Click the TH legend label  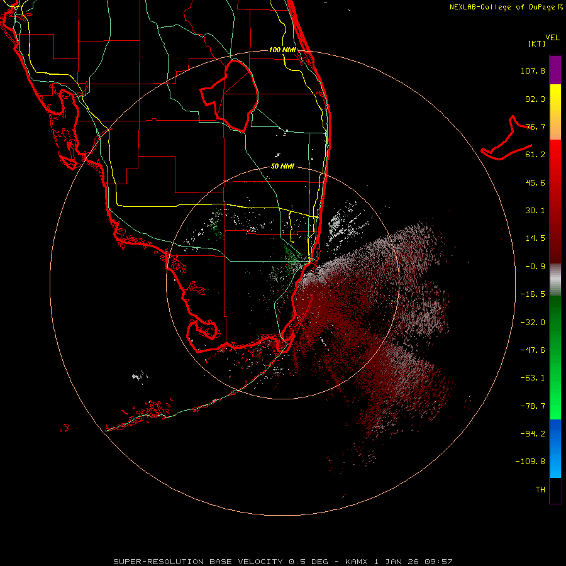pos(540,490)
